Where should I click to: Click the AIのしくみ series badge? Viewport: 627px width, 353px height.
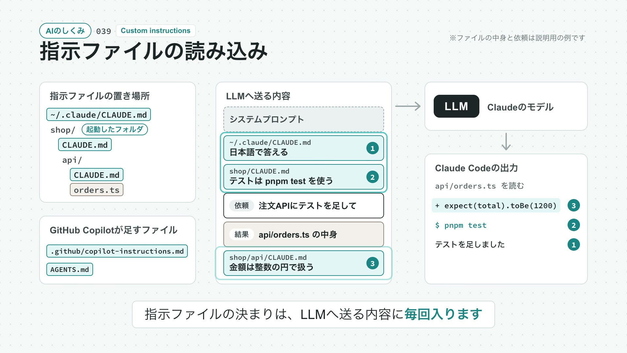tap(65, 31)
